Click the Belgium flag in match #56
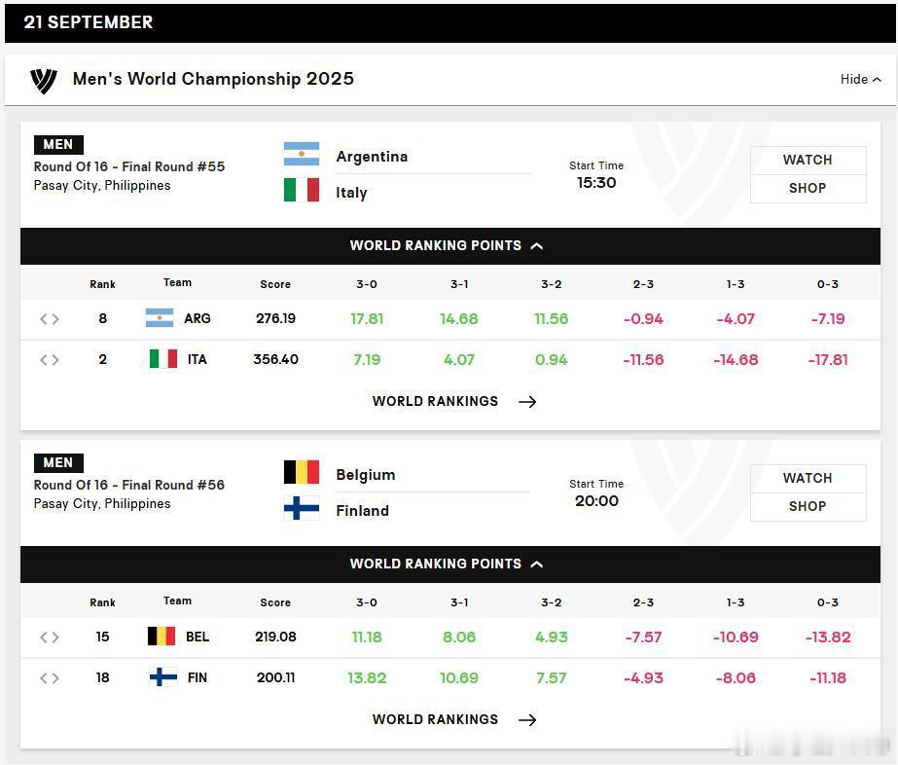The width and height of the screenshot is (898, 765). pos(302,473)
